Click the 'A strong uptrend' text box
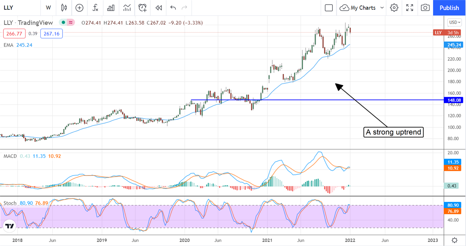This screenshot has width=466, height=246. 394,132
